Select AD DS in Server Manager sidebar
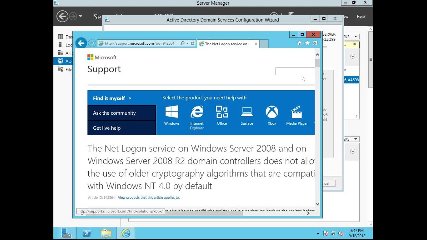This screenshot has width=427, height=240. (63, 61)
